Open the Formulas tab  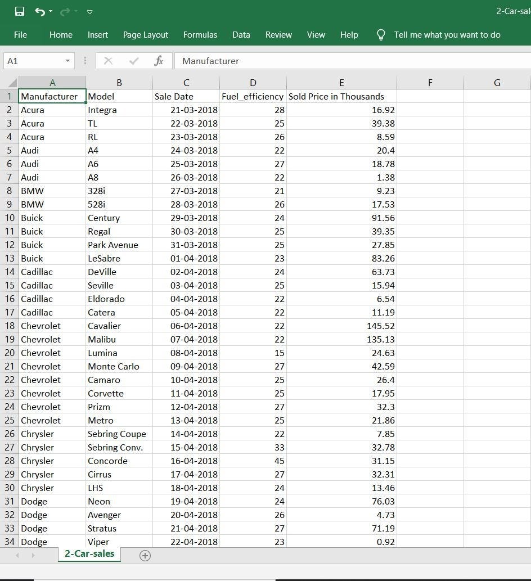[200, 35]
